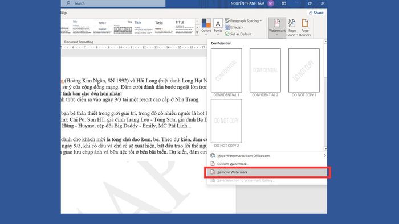Select the DO NOT COPY 1 watermark
Viewport: 399px width, 224px height.
pos(304,70)
